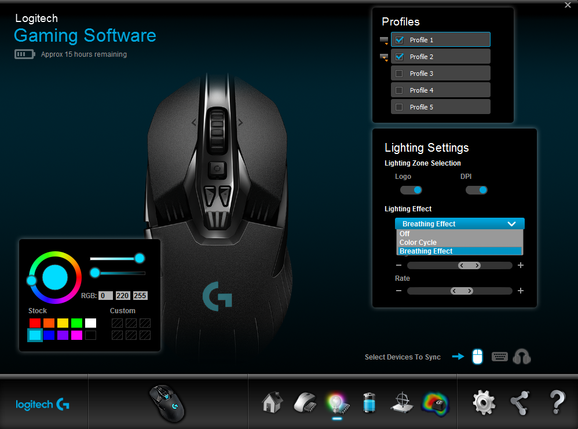Choose Color Cycle lighting effect
The image size is (578, 429).
click(x=460, y=243)
